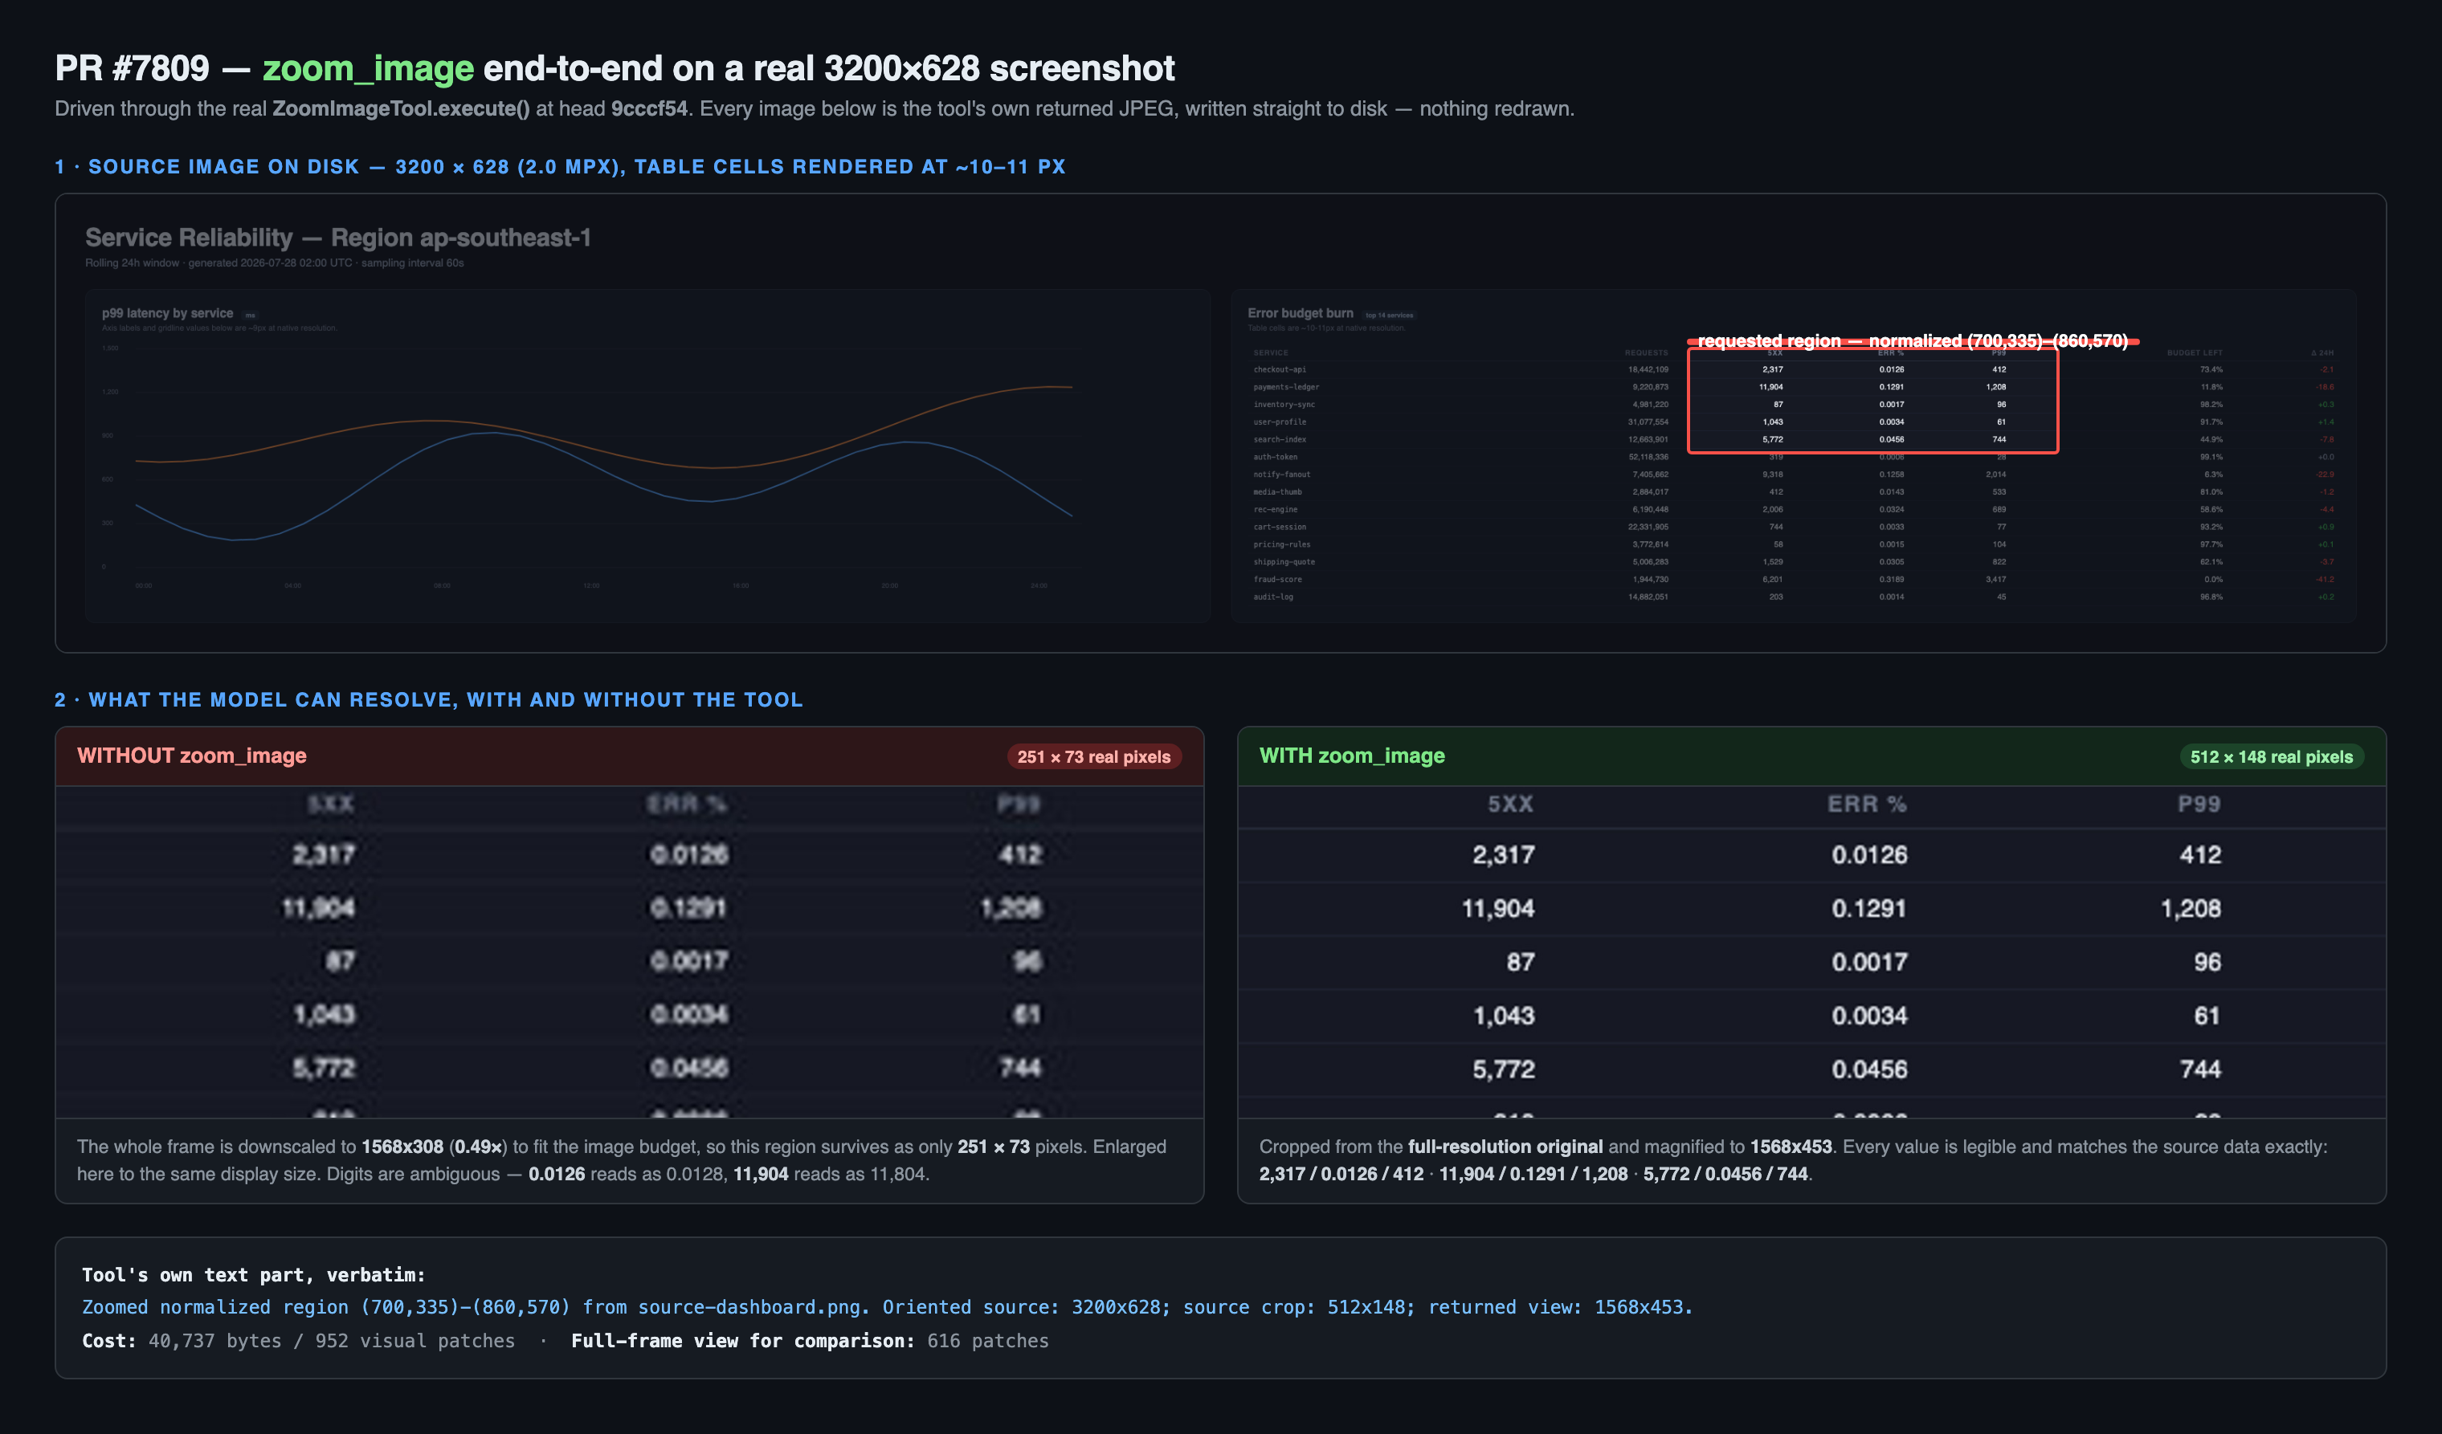Click the blurry table image in the WITHOUT panel
Image resolution: width=2442 pixels, height=1434 pixels.
(x=630, y=951)
